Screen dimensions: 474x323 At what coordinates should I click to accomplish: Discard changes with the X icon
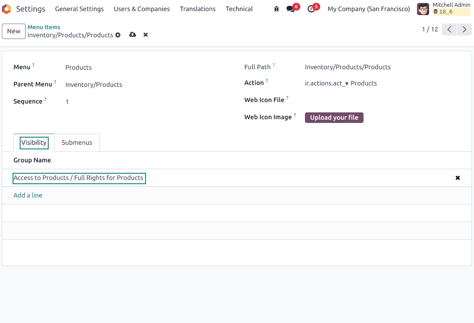click(x=146, y=35)
